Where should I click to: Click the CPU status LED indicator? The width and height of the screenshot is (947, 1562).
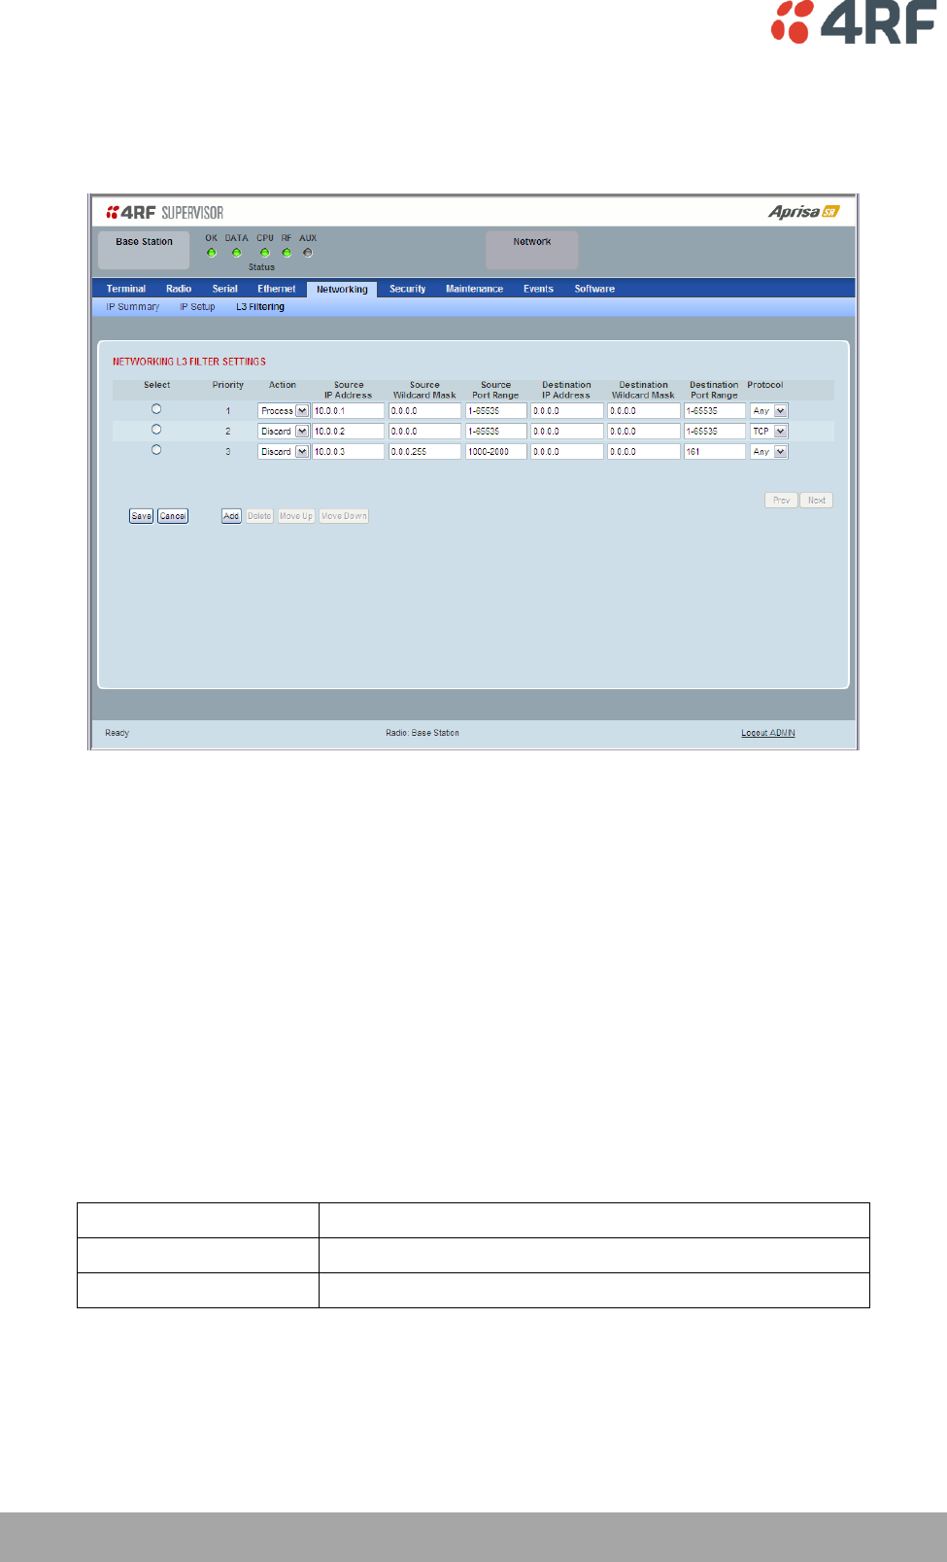[264, 253]
